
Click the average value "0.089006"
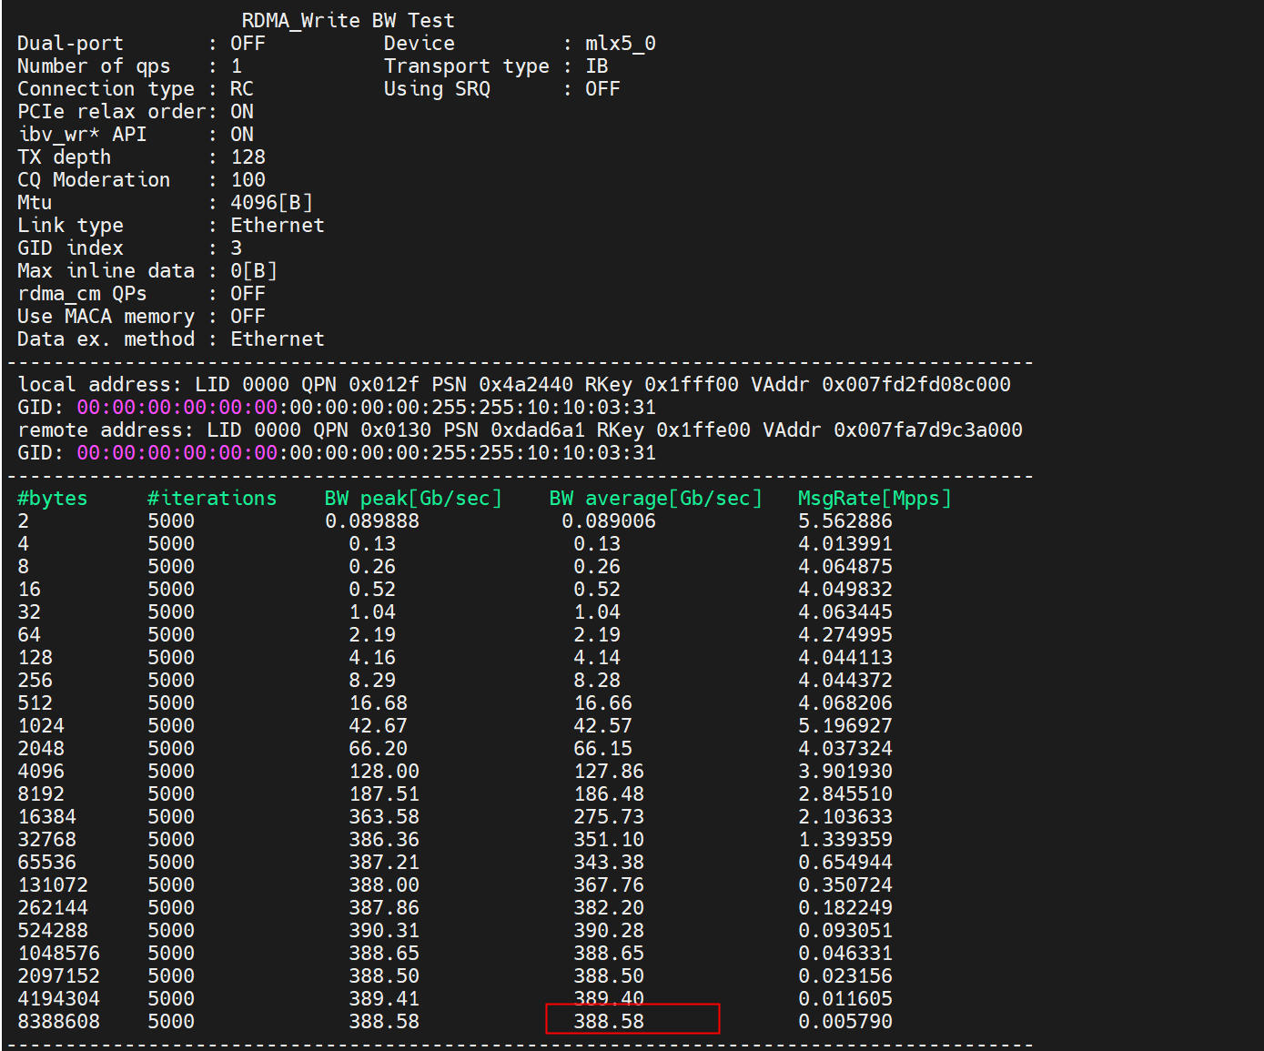[609, 520]
